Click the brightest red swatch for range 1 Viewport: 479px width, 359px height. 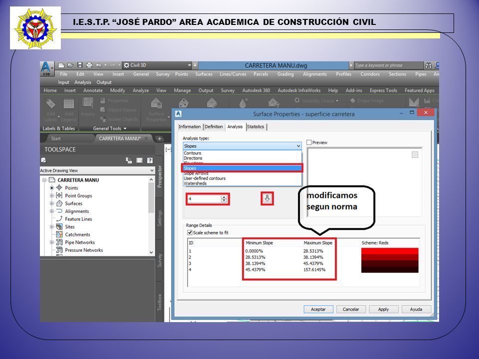(390, 251)
